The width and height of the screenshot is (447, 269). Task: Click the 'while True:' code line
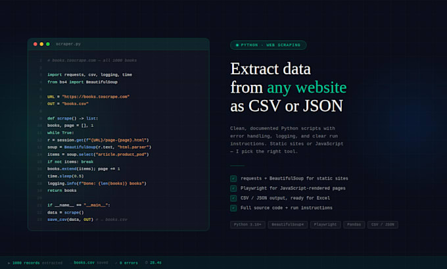(x=60, y=133)
